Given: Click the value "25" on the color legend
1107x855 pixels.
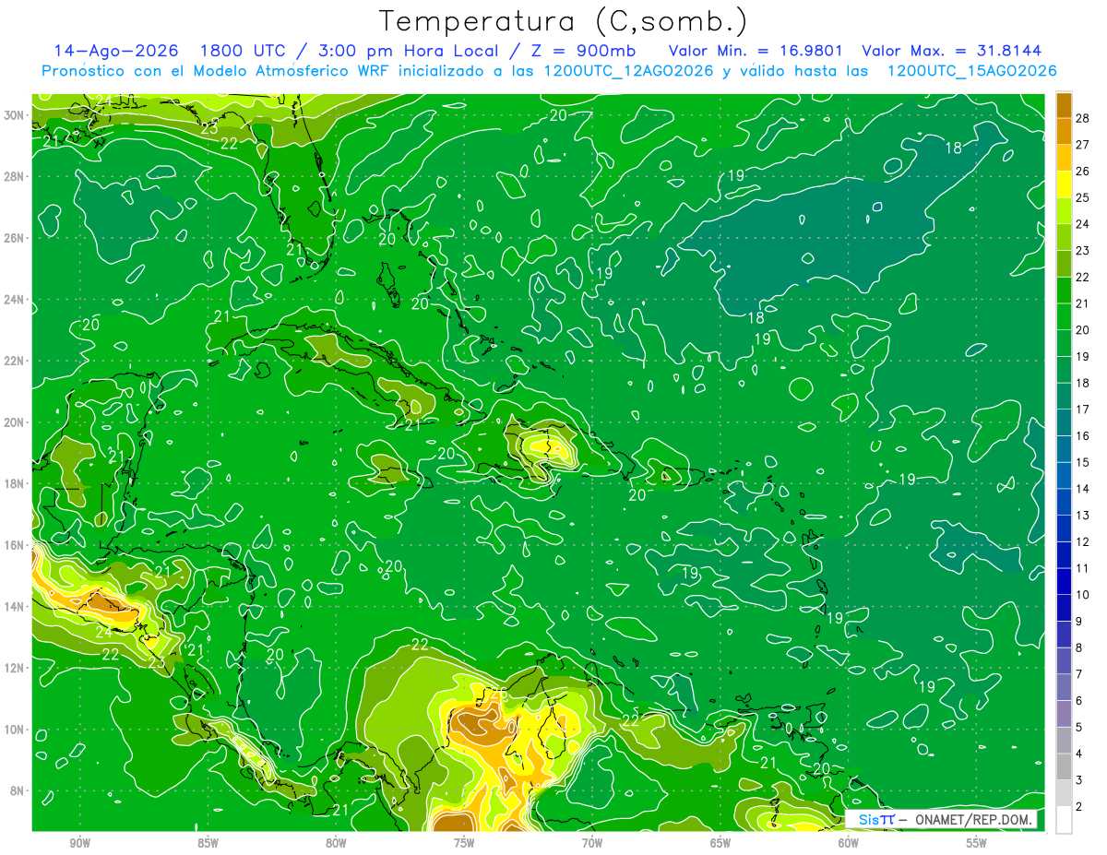Looking at the screenshot, I should pyautogui.click(x=1082, y=197).
